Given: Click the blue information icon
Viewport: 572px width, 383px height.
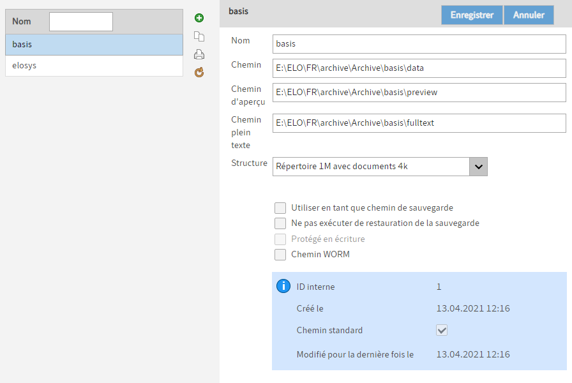Looking at the screenshot, I should point(283,286).
